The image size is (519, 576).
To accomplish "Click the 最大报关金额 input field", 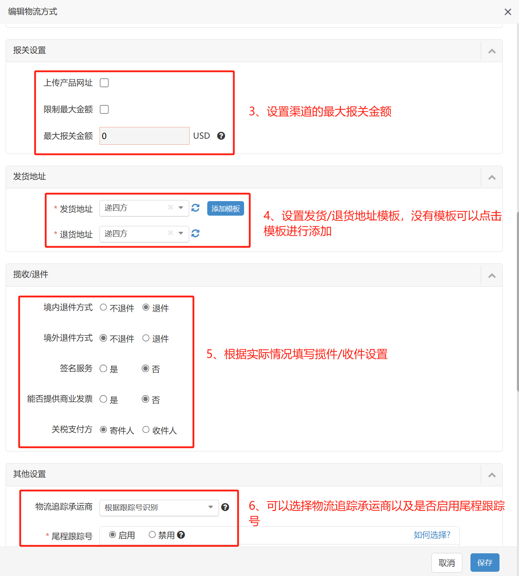I will click(x=144, y=136).
